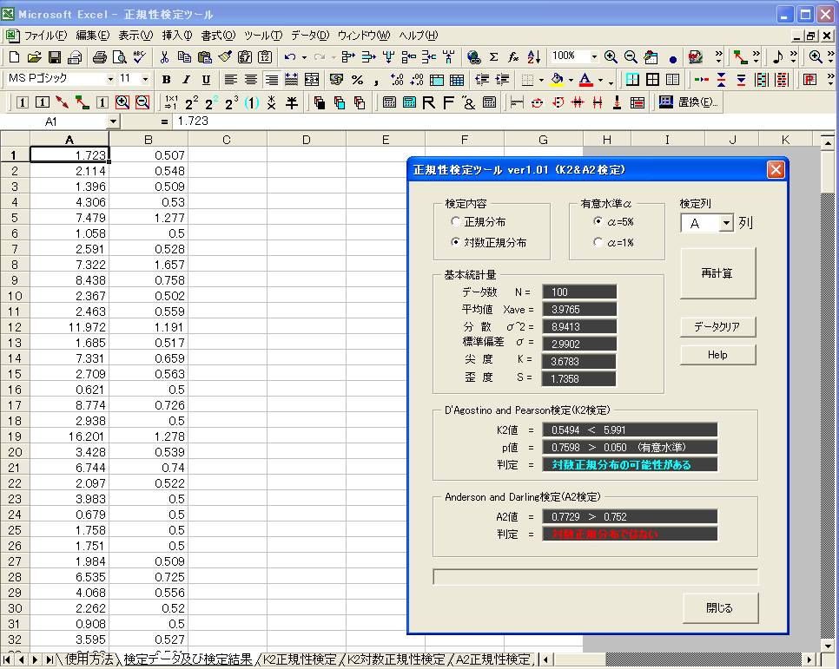
Task: Open the font name dropdown MS Pゴシック
Action: 110,79
